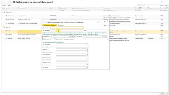Open the Организация dropdown list

[x=71, y=37]
